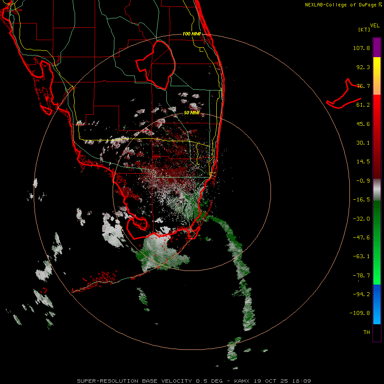Image resolution: width=384 pixels, height=384 pixels.
Task: Click the Super-Resolution Base Velocity caption
Action: pos(194,381)
